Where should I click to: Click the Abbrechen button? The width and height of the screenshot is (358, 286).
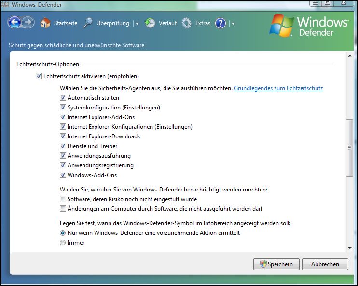point(325,264)
